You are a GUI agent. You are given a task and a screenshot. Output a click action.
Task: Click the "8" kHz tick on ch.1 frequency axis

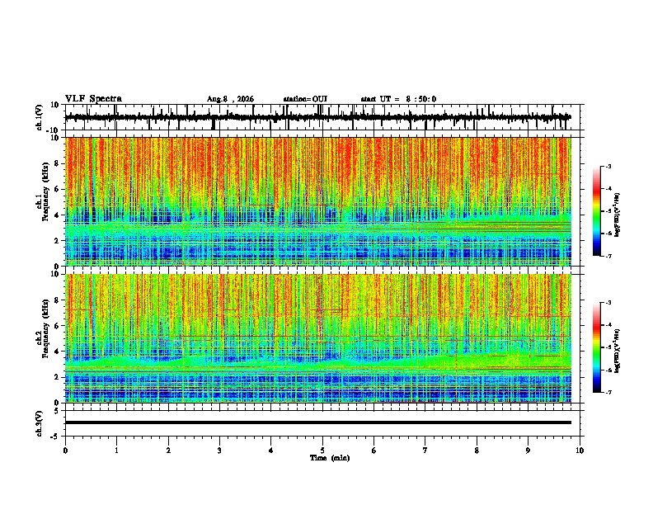point(58,163)
